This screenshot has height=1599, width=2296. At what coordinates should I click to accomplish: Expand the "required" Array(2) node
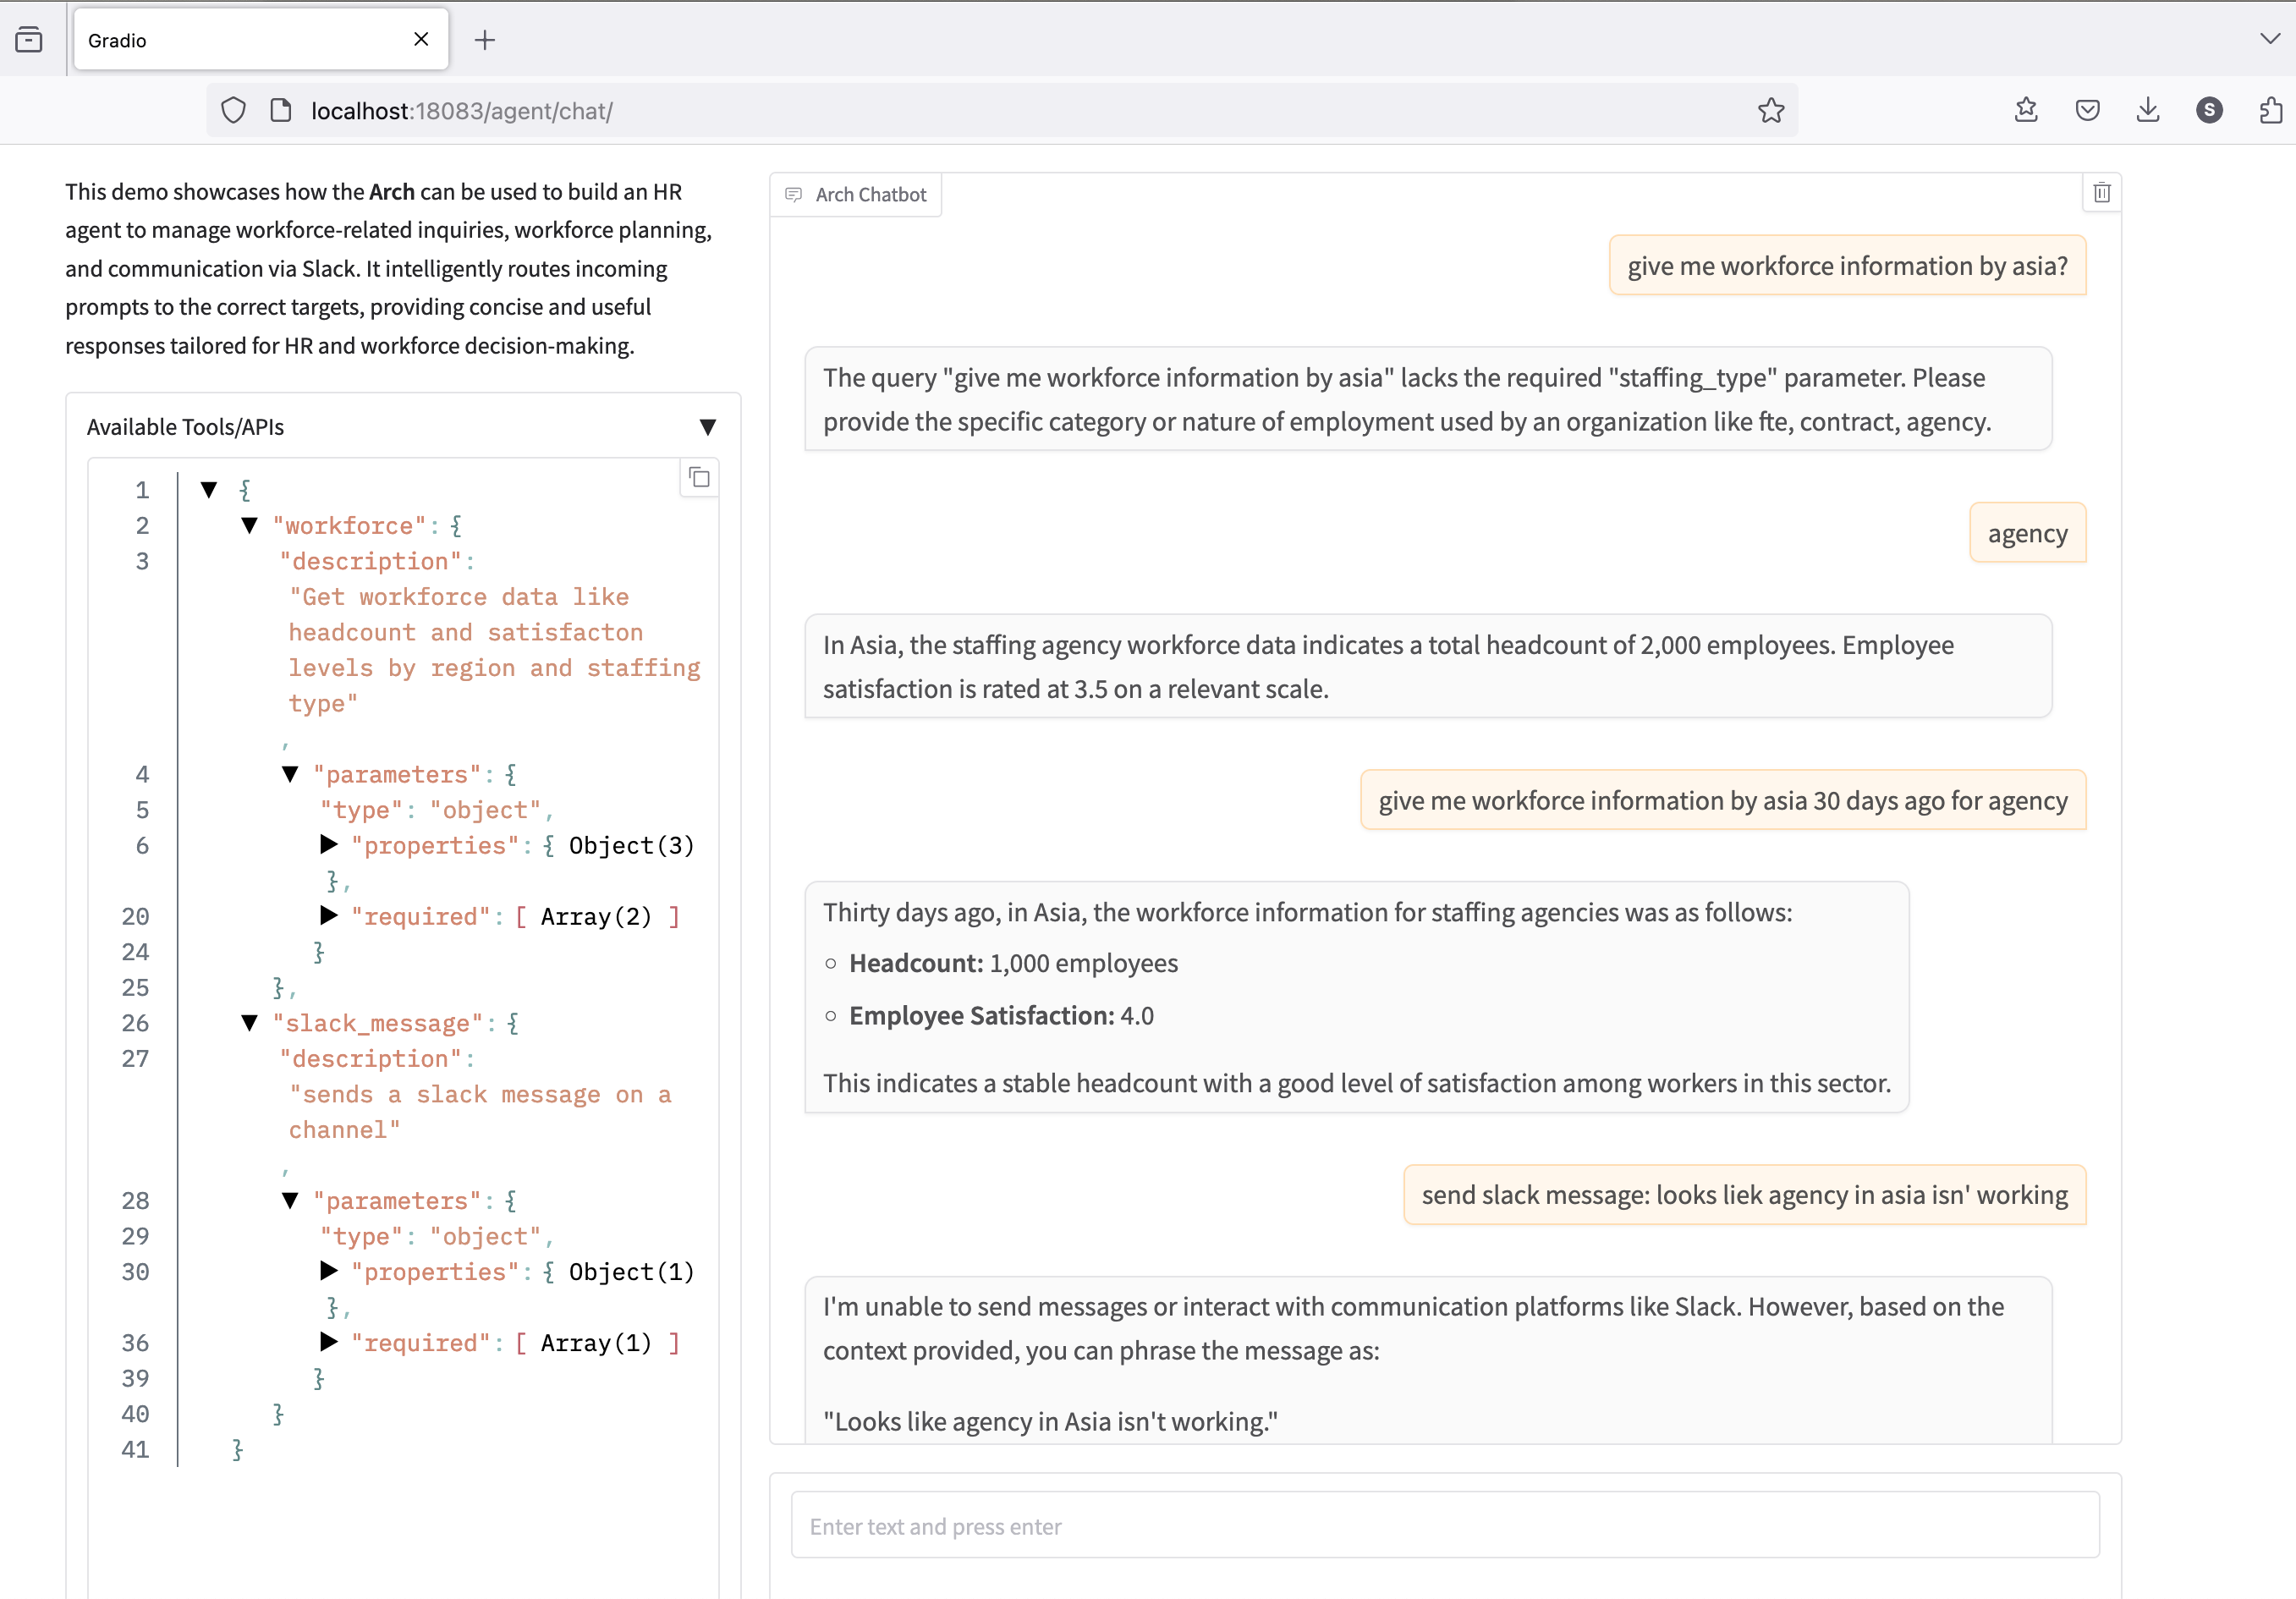328,916
